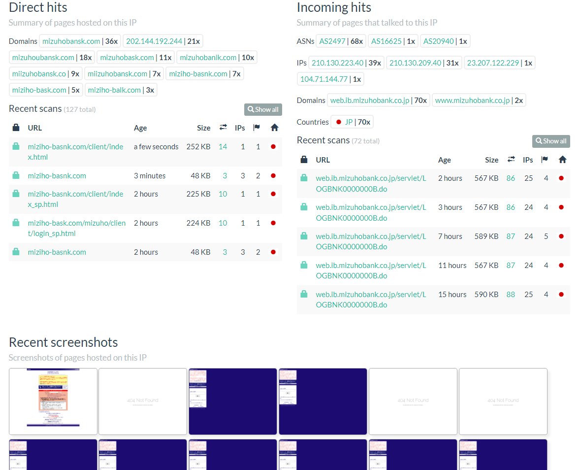Open miziho-balk.com domain tag
This screenshot has height=470, width=580.
[x=115, y=90]
